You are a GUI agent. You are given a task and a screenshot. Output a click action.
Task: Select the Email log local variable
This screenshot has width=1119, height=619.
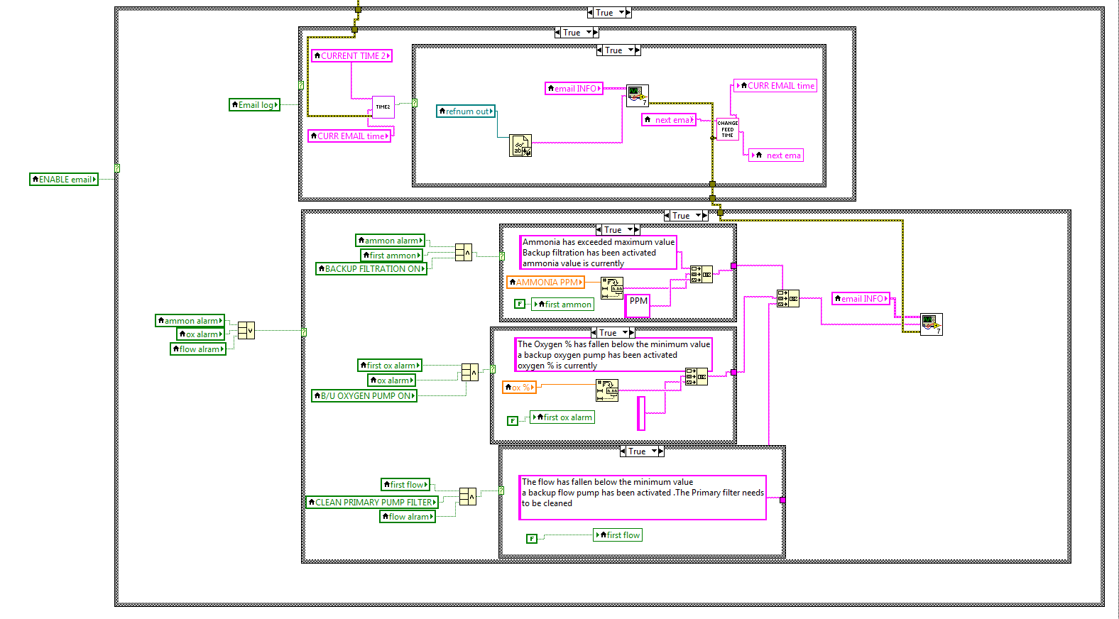254,105
